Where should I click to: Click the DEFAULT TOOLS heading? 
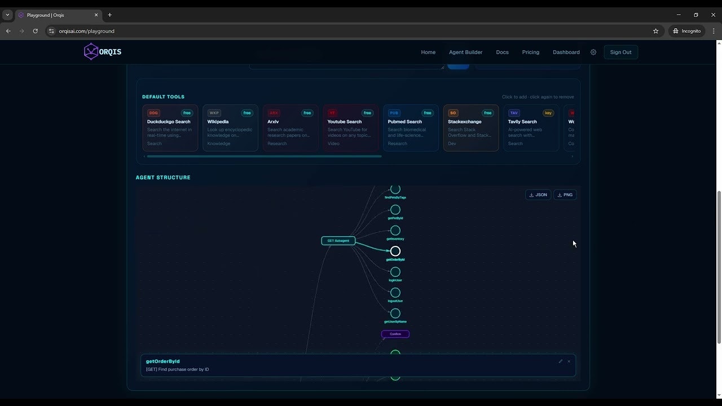tap(163, 97)
